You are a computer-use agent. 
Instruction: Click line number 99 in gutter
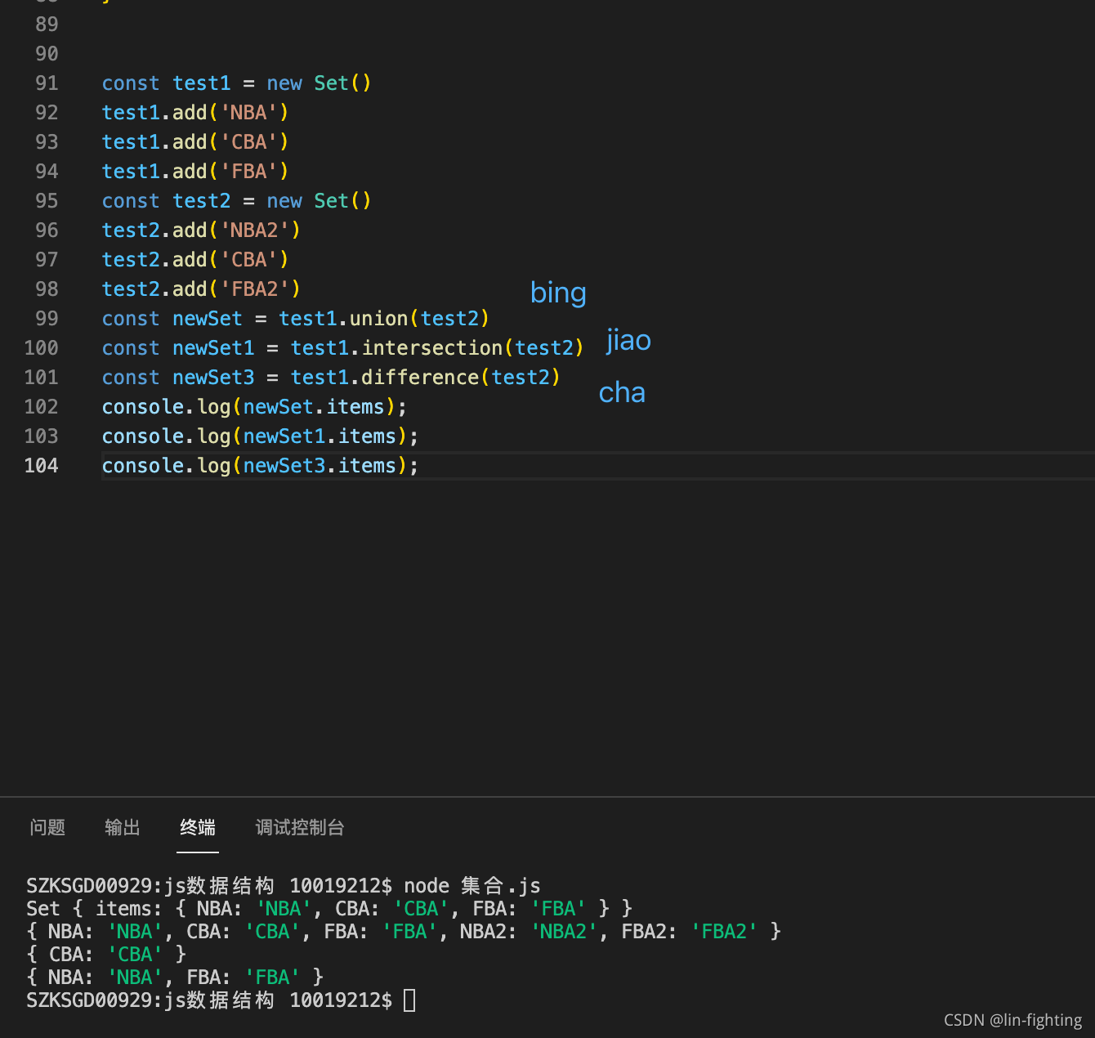[47, 319]
